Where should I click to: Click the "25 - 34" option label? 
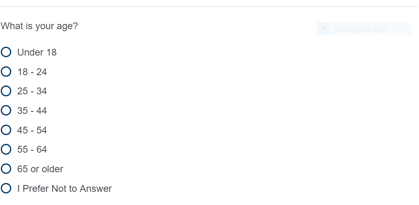(x=32, y=91)
